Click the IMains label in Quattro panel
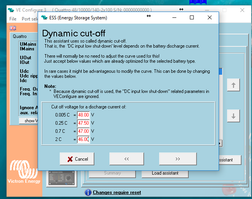Viewport: 252px width, 199px height. tap(27, 48)
